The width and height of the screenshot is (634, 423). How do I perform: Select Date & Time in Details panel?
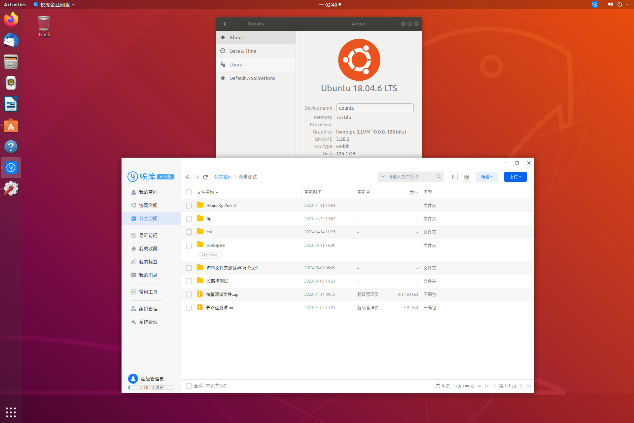[243, 51]
